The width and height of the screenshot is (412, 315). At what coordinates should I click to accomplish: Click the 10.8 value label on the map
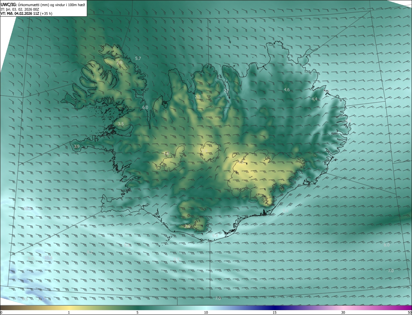click(48, 258)
